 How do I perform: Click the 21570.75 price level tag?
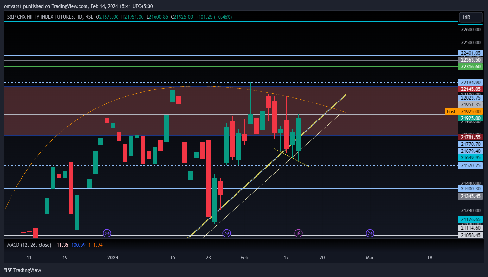(470, 166)
